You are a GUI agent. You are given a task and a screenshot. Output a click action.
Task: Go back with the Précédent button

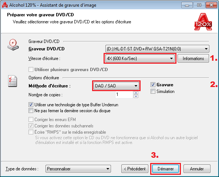click(135, 168)
